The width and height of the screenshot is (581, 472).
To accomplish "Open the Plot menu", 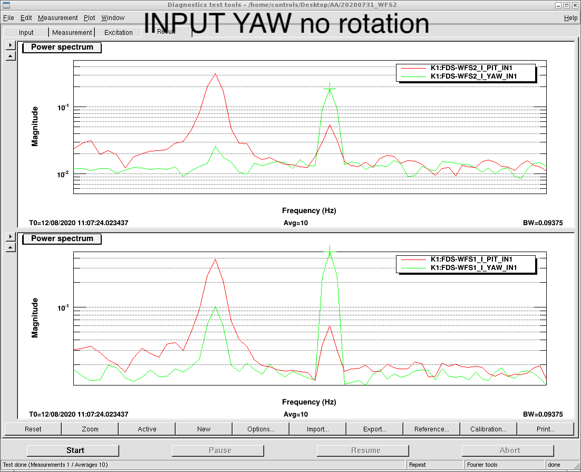I will (89, 18).
